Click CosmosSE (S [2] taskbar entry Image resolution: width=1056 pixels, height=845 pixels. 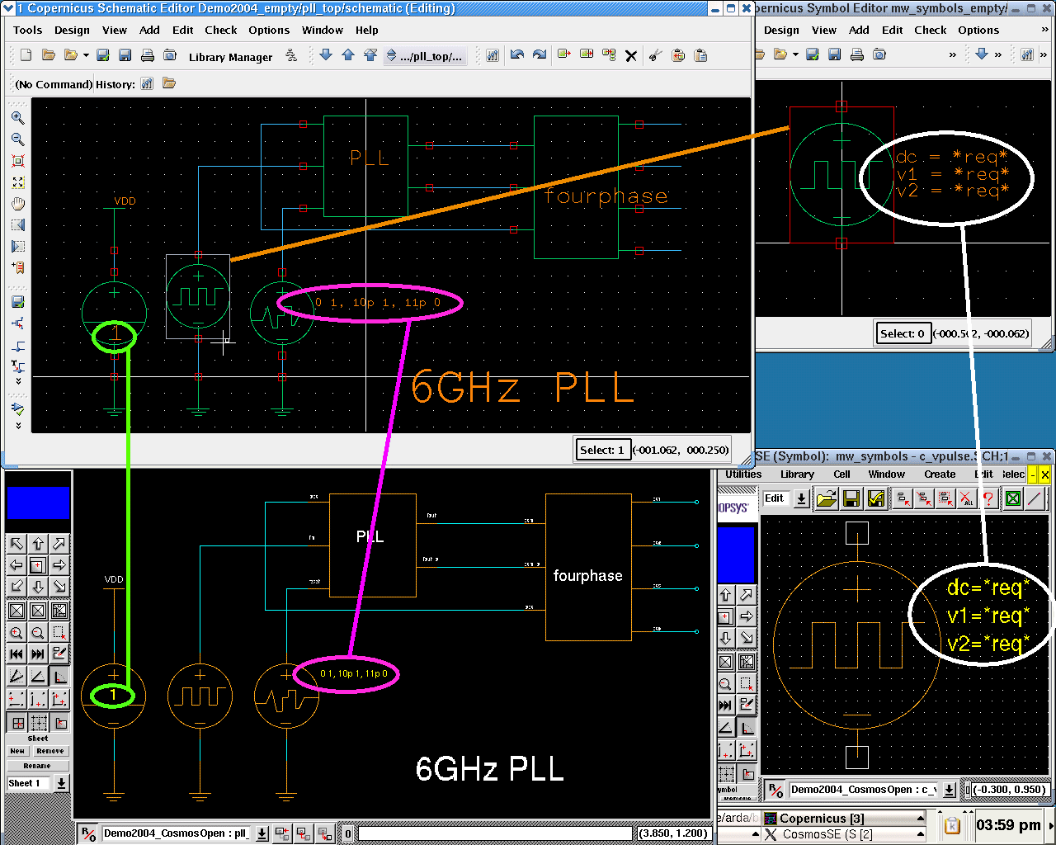[841, 834]
